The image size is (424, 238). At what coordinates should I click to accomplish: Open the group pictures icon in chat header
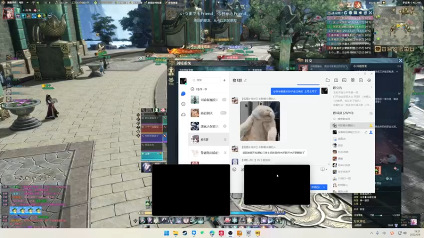point(344,80)
